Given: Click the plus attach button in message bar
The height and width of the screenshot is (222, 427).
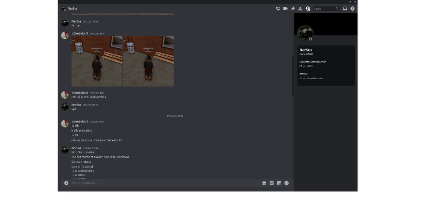Looking at the screenshot, I should point(66,183).
